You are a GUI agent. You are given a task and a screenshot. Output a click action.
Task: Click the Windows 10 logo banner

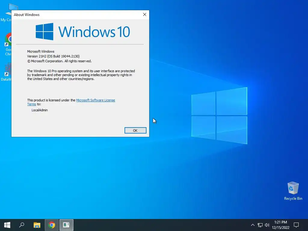pyautogui.click(x=83, y=32)
